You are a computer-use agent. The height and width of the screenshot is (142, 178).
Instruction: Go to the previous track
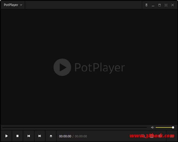pos(29,136)
